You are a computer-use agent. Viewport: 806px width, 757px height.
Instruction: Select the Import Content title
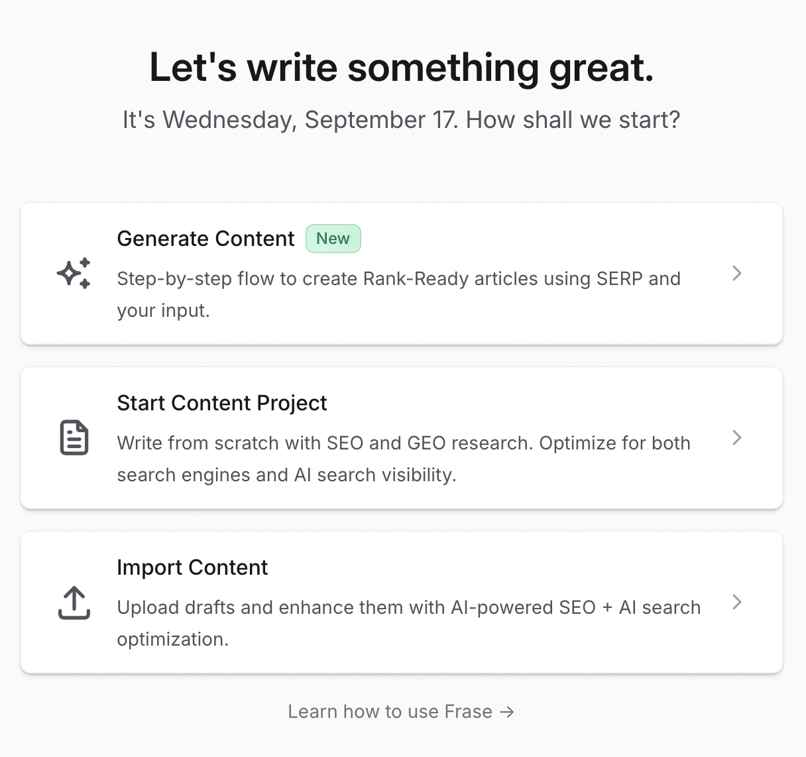click(192, 567)
